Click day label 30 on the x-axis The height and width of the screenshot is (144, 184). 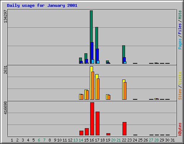click(167, 140)
